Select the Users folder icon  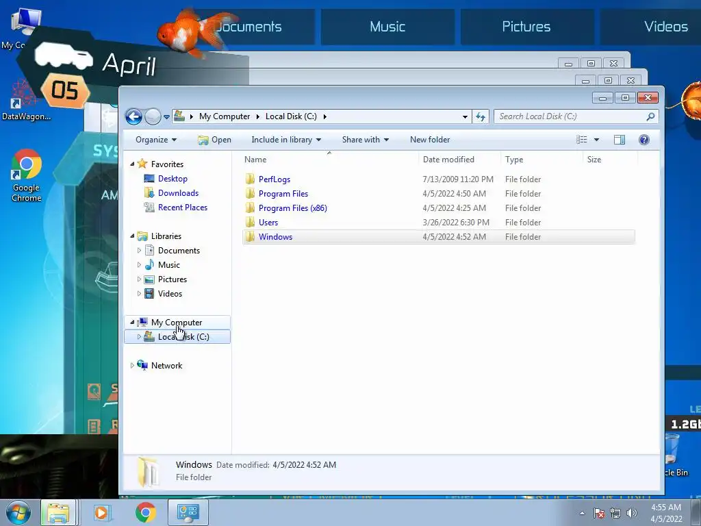tap(251, 223)
